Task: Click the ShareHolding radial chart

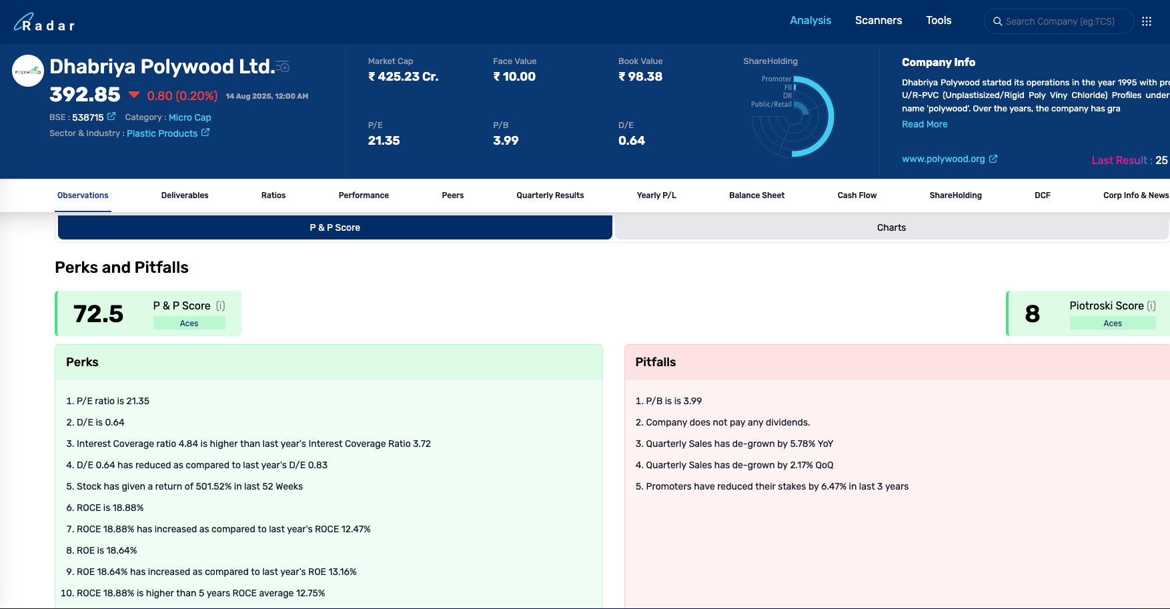Action: pos(794,116)
